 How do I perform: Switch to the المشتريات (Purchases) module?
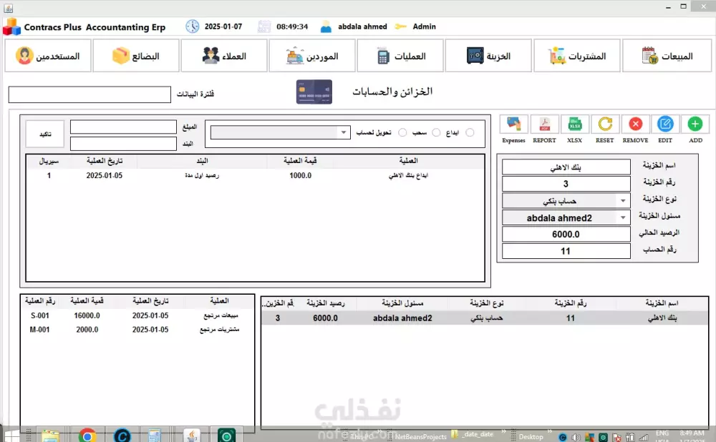577,55
